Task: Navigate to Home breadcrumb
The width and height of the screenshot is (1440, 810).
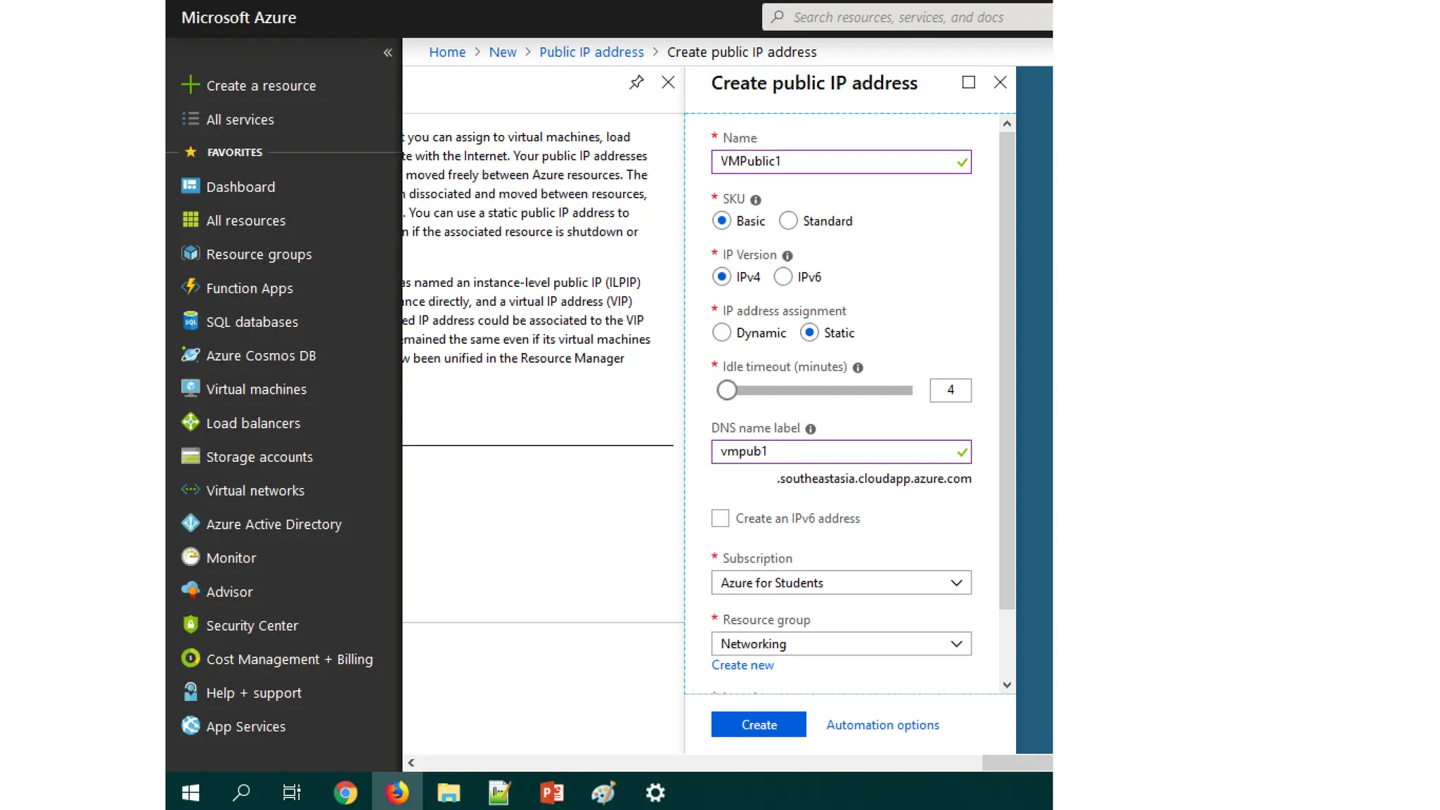Action: tap(447, 52)
